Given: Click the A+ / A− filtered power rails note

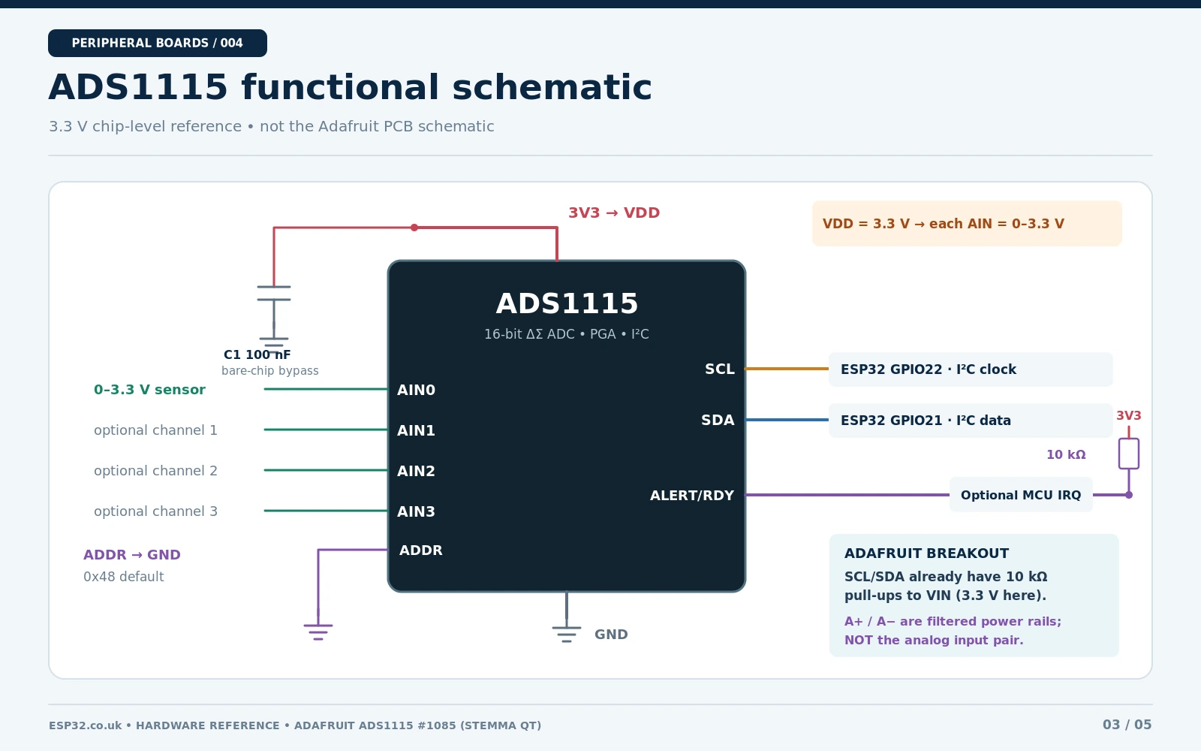Looking at the screenshot, I should [953, 631].
